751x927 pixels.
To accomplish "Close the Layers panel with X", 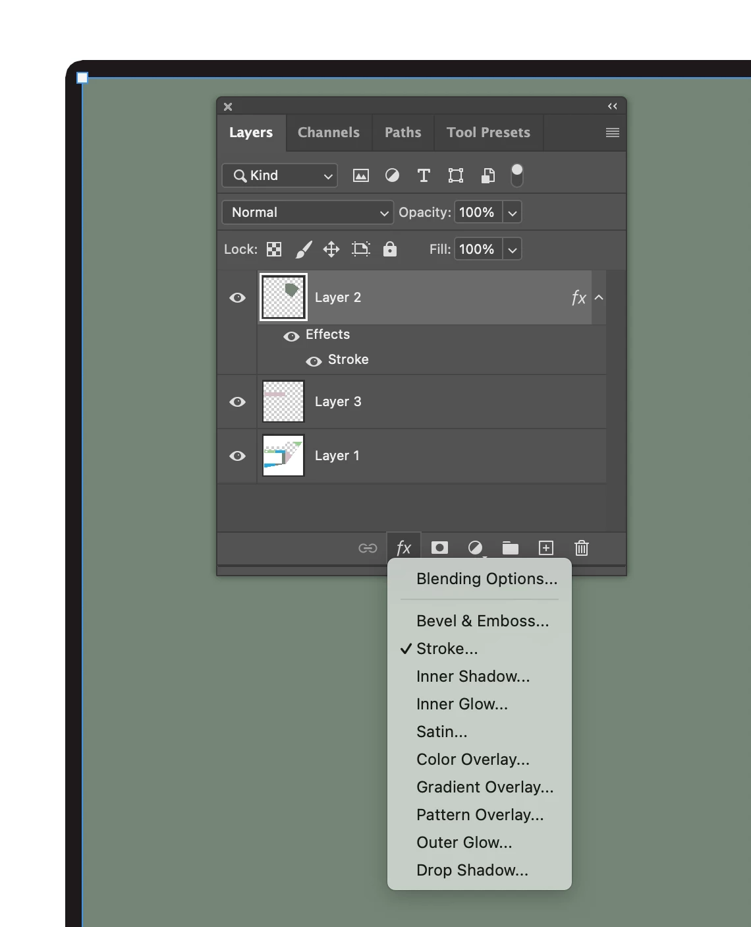I will tap(228, 107).
